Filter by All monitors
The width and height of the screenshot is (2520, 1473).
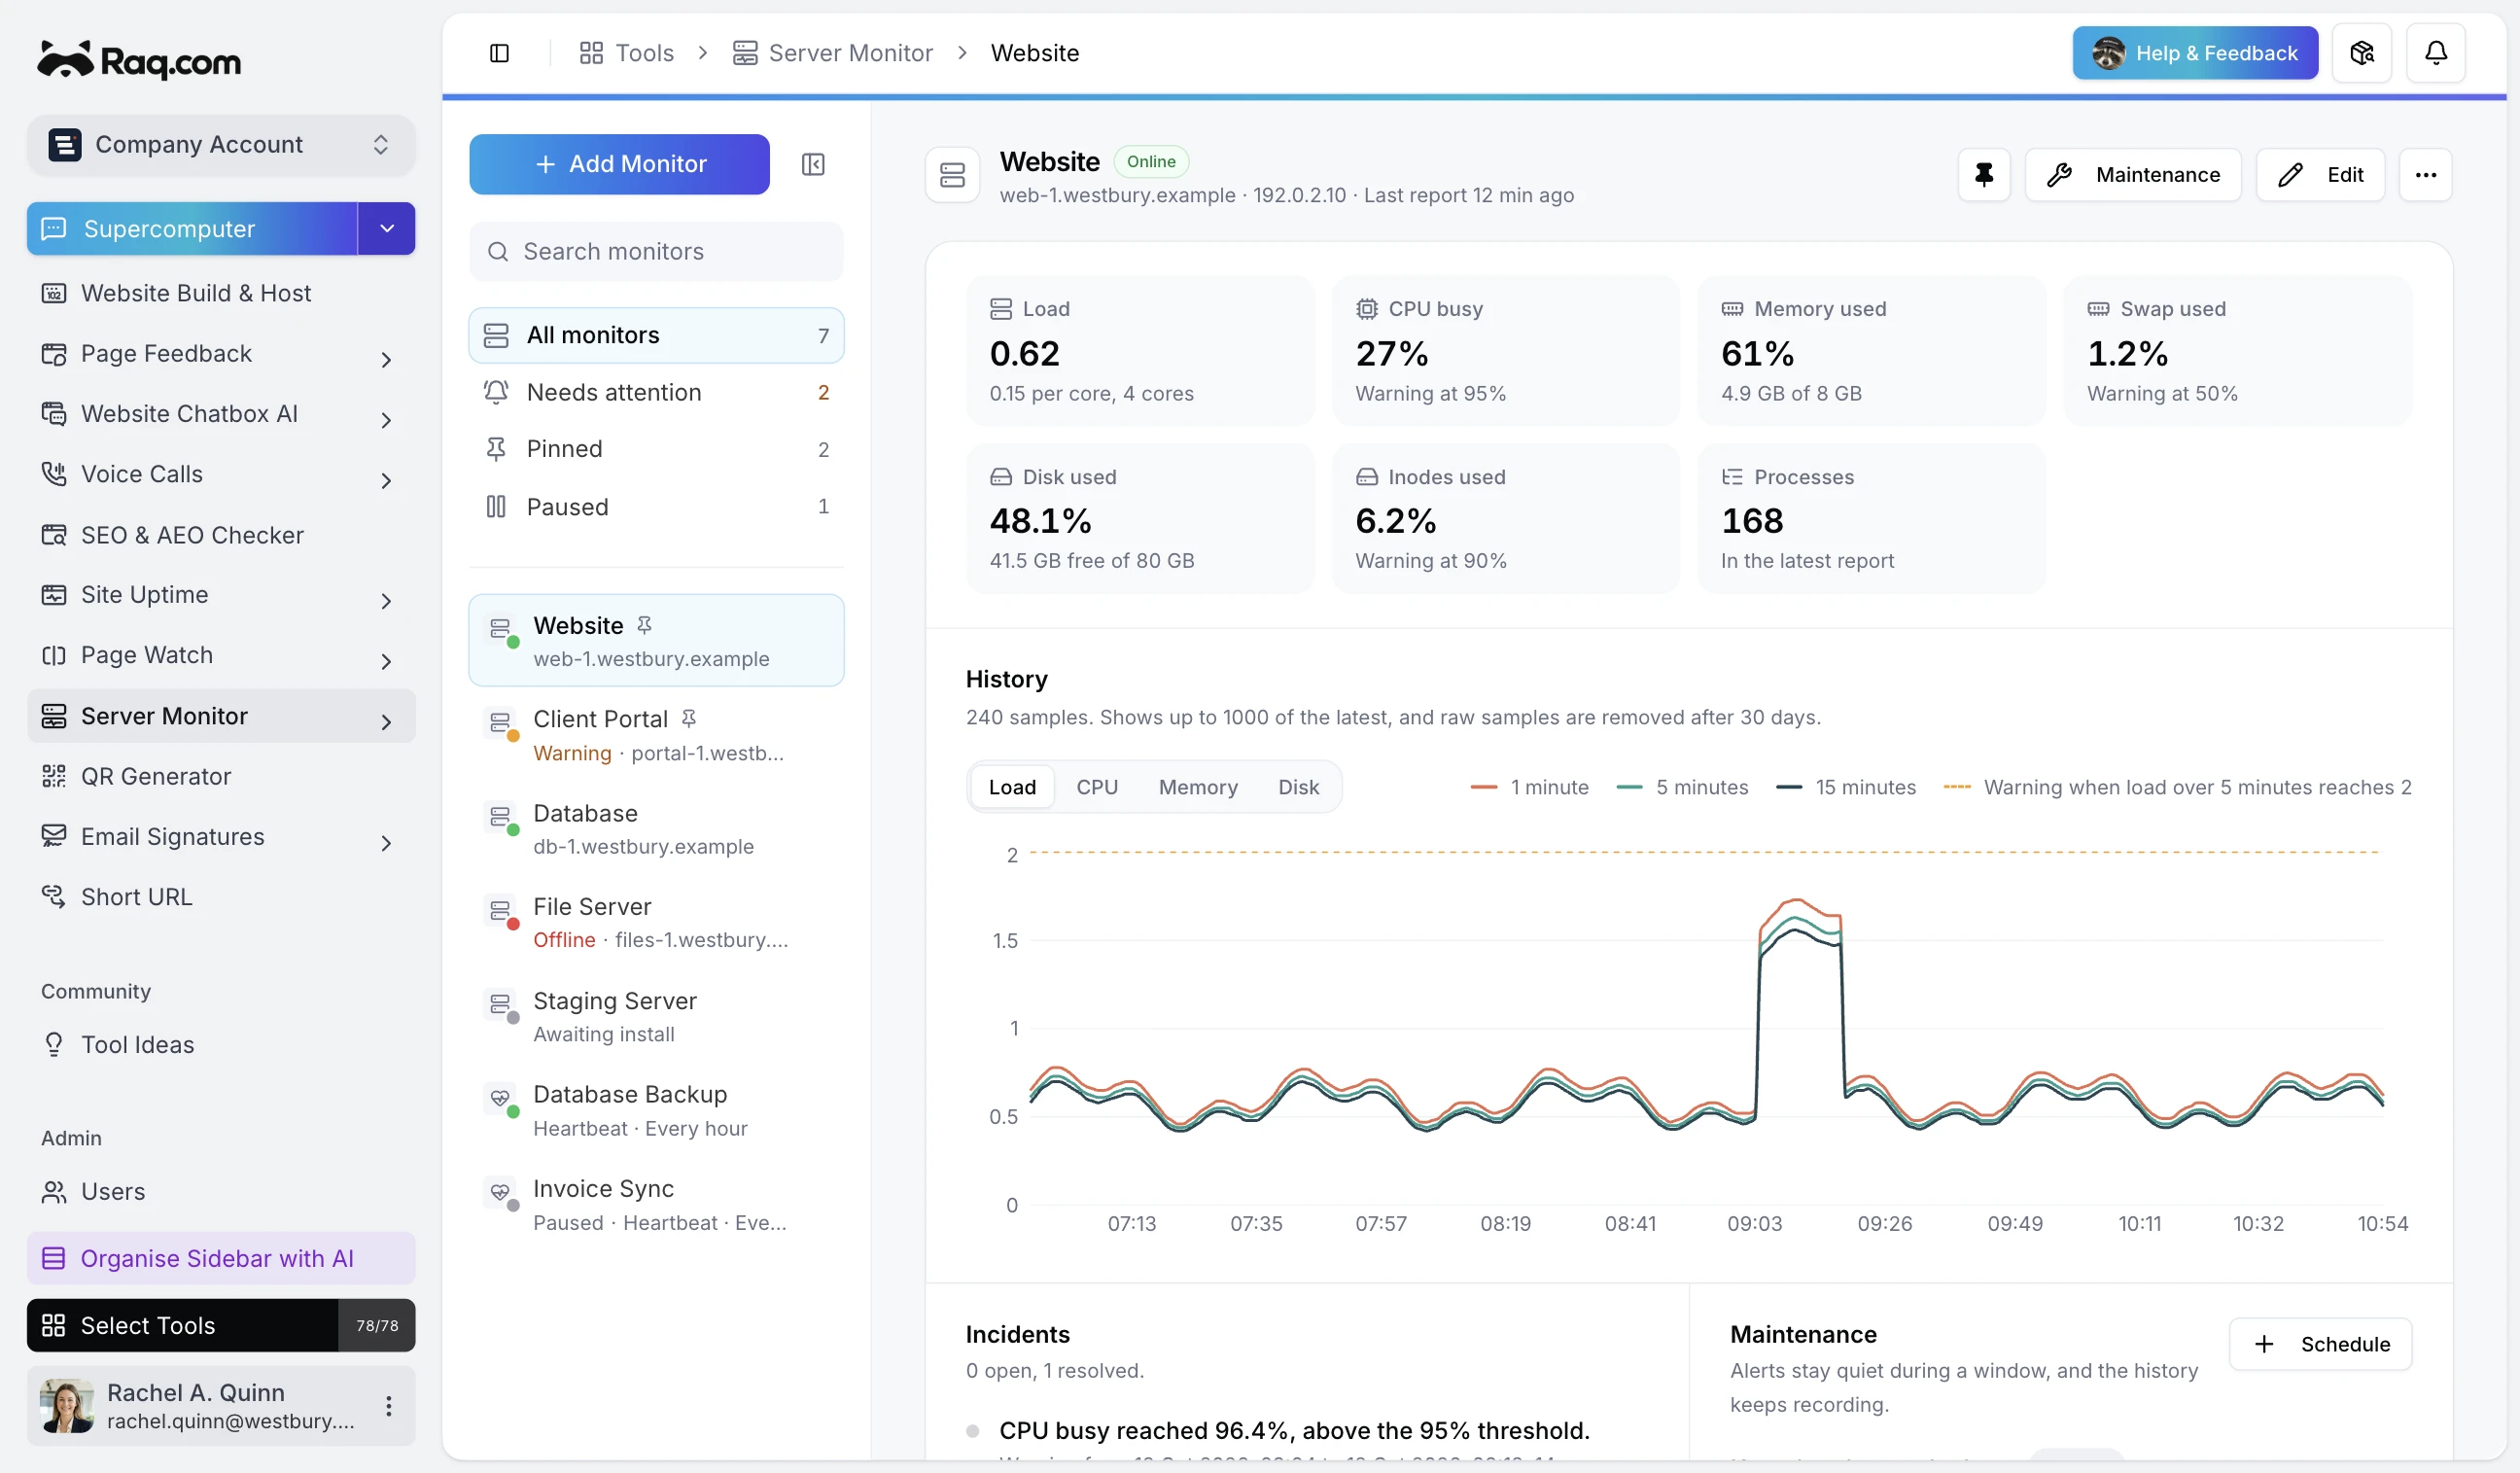[x=656, y=335]
